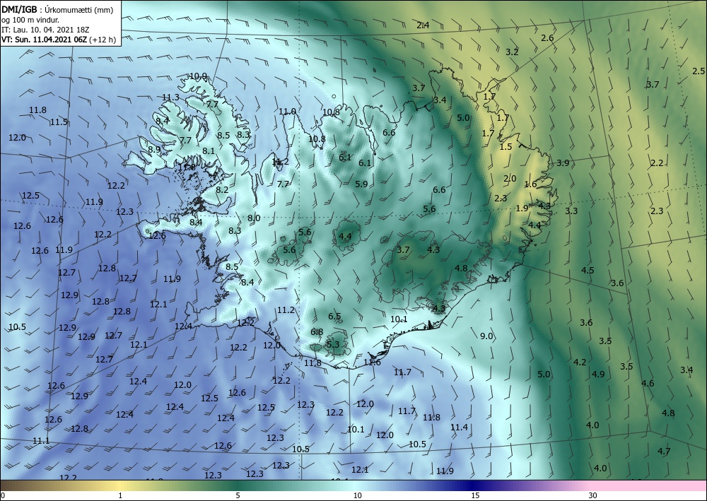Click the map value '5.3'
The width and height of the screenshot is (707, 501).
[332, 345]
